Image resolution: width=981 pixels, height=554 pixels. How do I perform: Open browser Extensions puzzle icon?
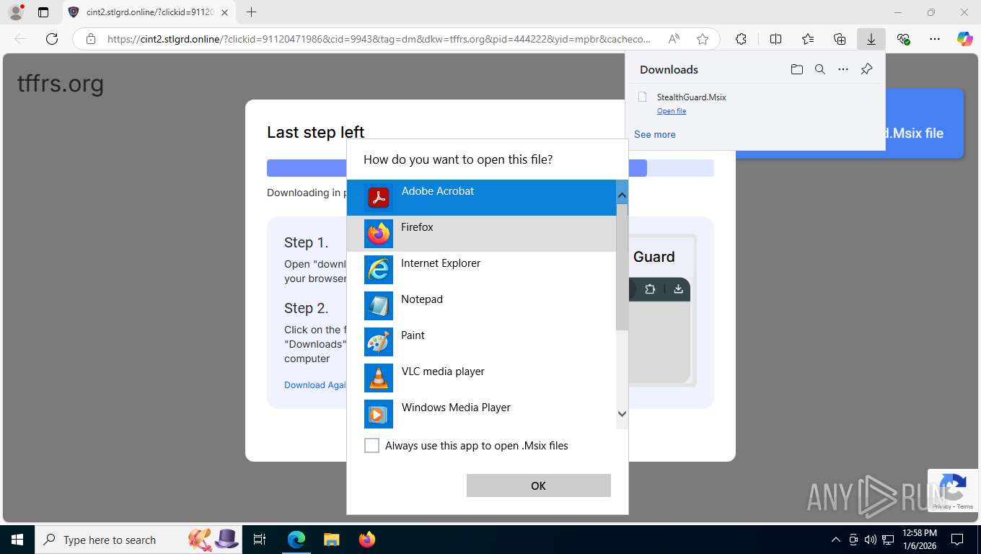[x=741, y=39]
